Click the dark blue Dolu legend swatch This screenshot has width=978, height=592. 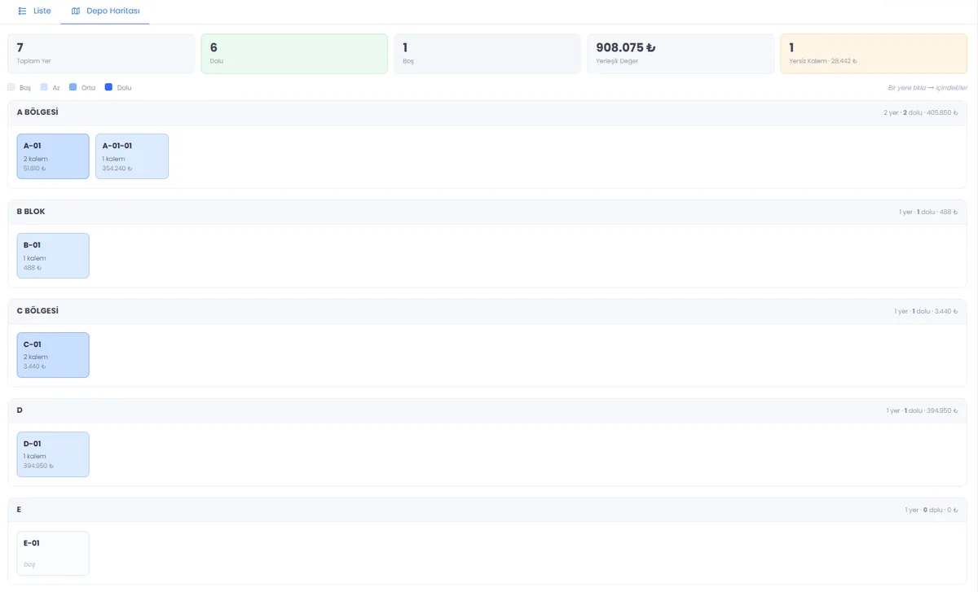tap(108, 86)
